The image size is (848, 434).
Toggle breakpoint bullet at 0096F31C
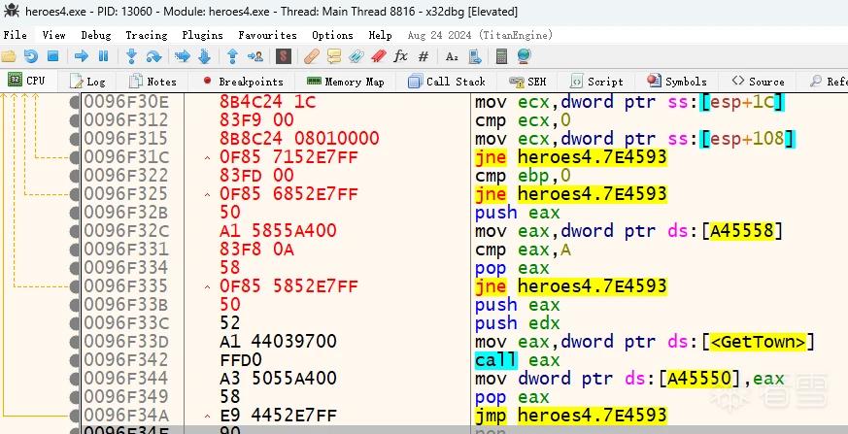tap(75, 157)
